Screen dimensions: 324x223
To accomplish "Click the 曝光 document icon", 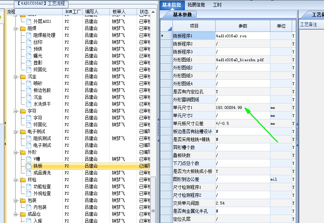I will coord(29,56).
